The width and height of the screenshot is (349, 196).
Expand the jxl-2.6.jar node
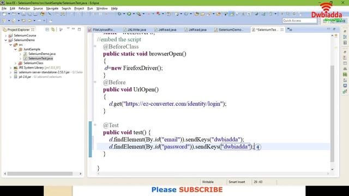coord(11,77)
